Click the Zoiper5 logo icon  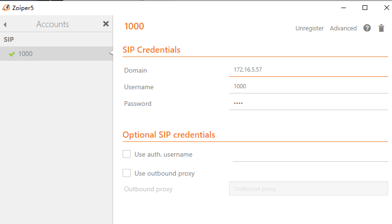6,8
